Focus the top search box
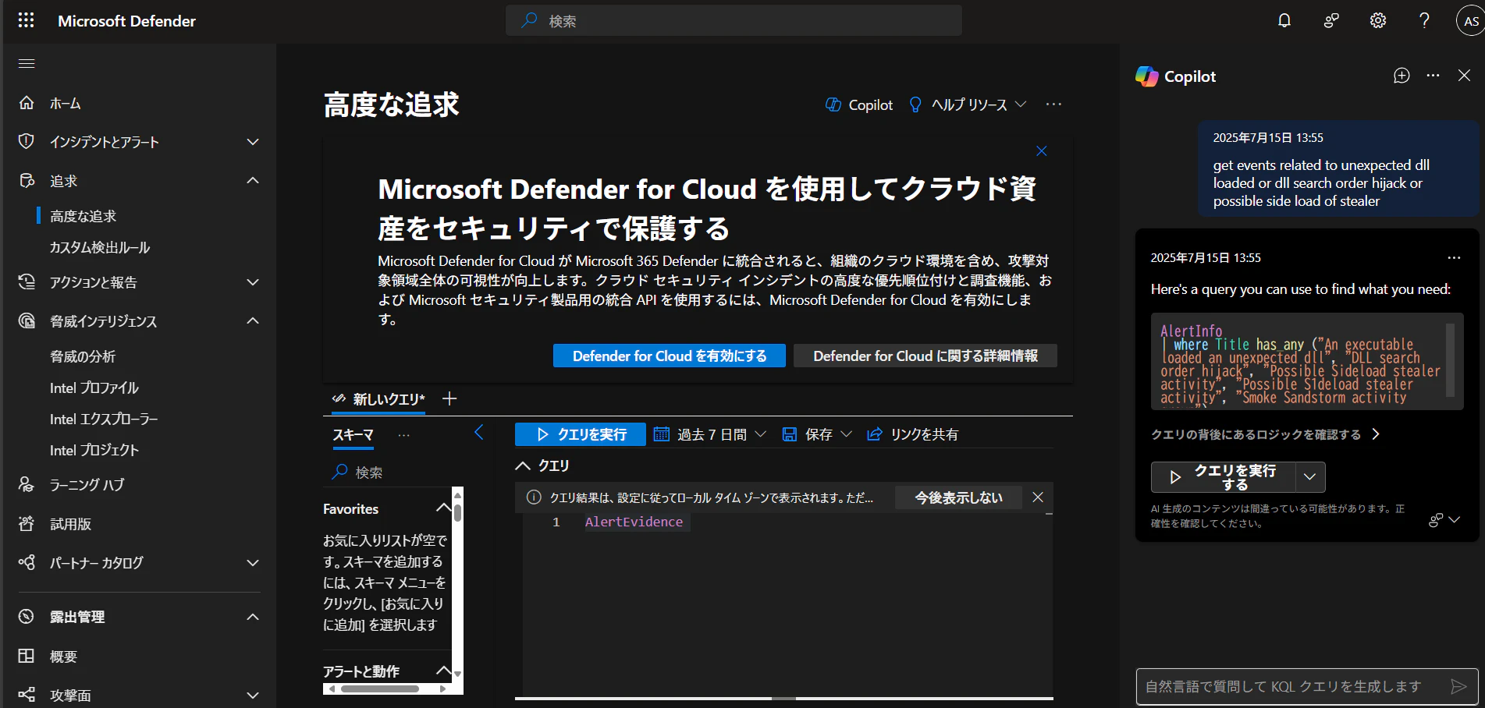1485x708 pixels. click(x=734, y=20)
